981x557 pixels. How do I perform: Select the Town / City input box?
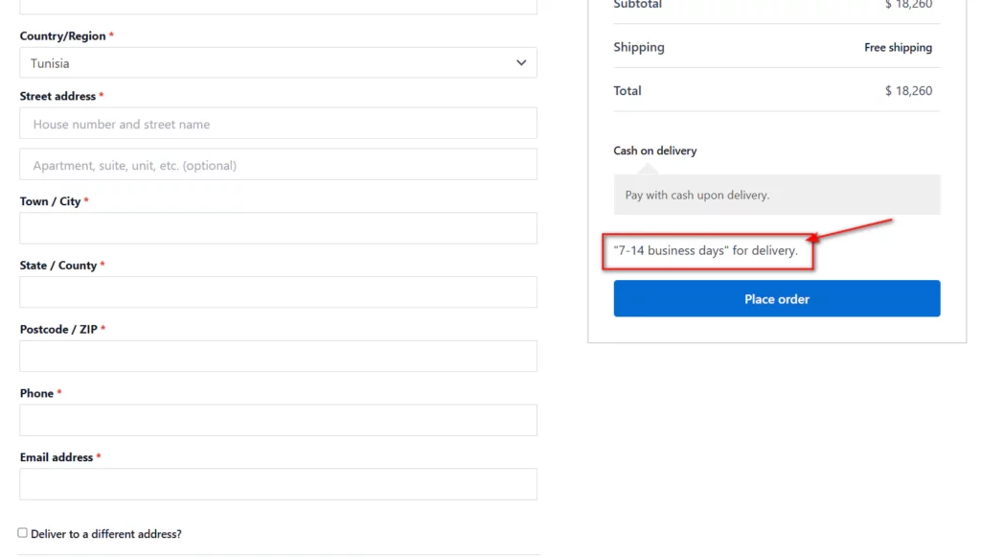click(x=278, y=228)
